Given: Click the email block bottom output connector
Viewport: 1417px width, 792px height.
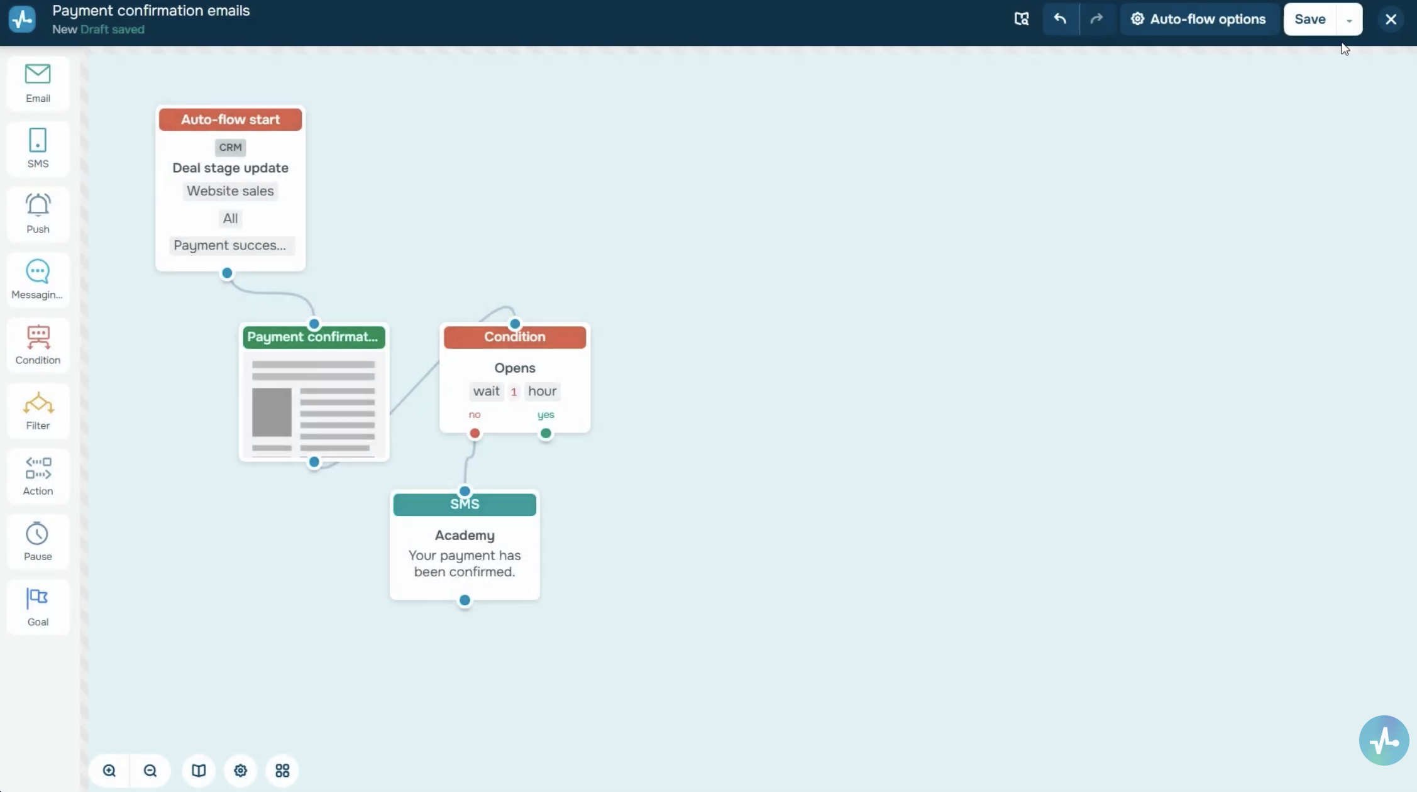Looking at the screenshot, I should click(x=314, y=462).
